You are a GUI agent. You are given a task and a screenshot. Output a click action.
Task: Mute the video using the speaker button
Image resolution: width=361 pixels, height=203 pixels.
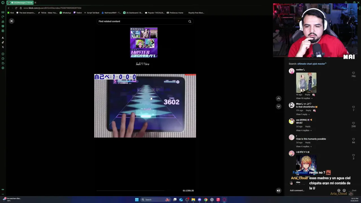coord(278,191)
